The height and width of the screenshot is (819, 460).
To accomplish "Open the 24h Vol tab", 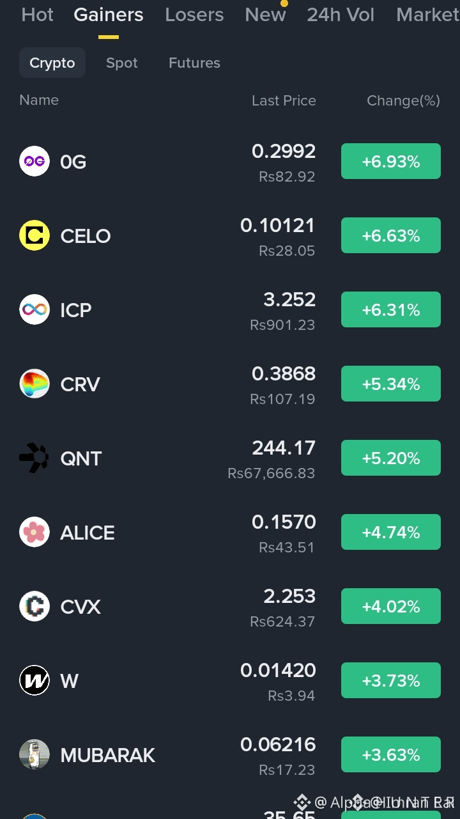I will click(341, 15).
